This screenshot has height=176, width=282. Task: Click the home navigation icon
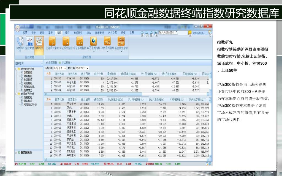[142, 32]
